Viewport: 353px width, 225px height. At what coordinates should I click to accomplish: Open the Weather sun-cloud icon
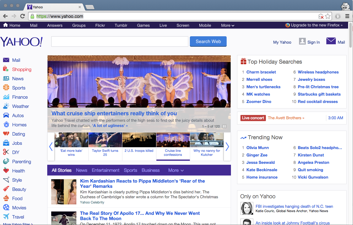(x=6, y=106)
